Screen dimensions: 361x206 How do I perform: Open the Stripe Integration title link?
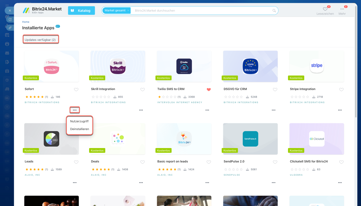(x=303, y=89)
